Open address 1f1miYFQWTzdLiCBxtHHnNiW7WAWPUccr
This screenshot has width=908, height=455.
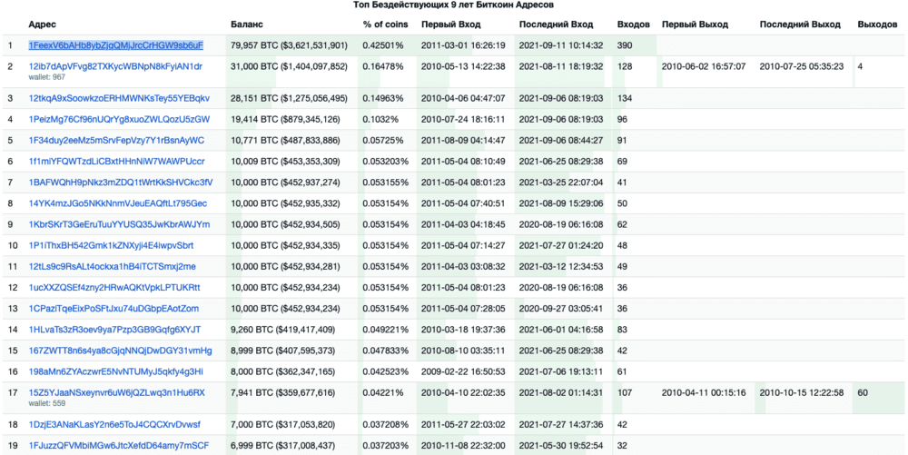[116, 162]
